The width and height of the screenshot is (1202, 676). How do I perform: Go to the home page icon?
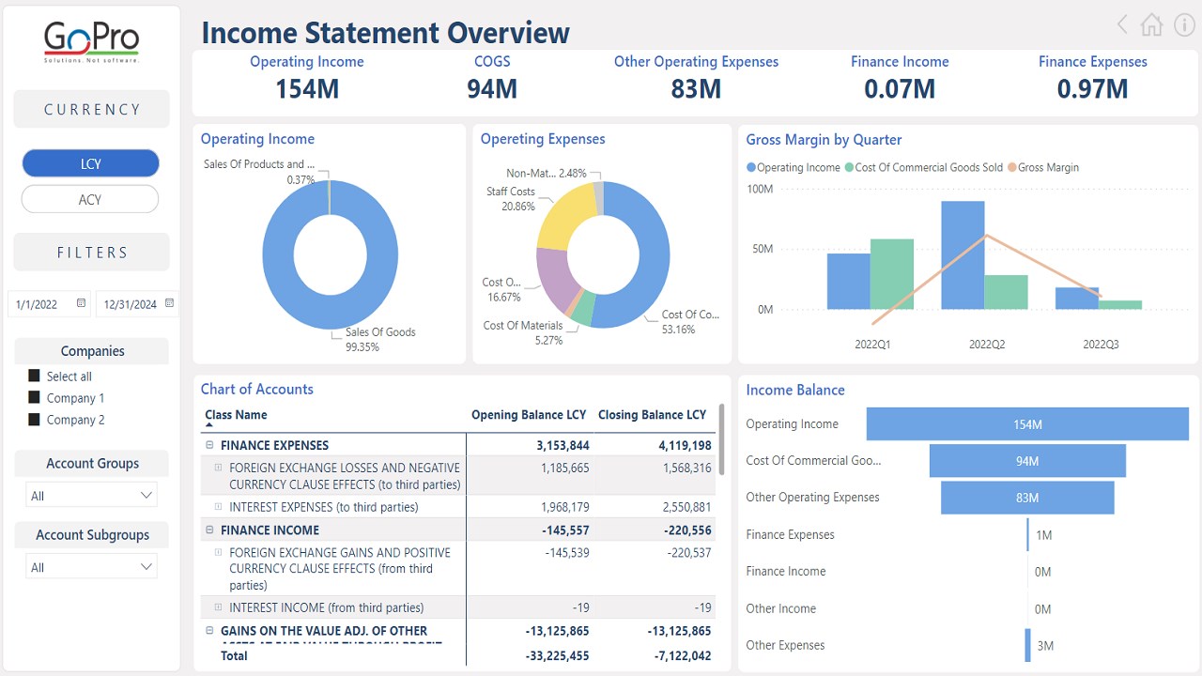pyautogui.click(x=1151, y=24)
